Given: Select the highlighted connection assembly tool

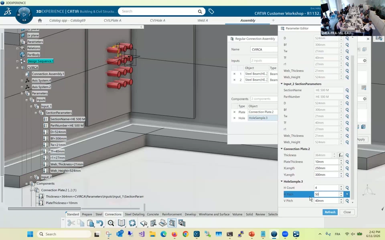Looking at the screenshot, I should 172,223.
